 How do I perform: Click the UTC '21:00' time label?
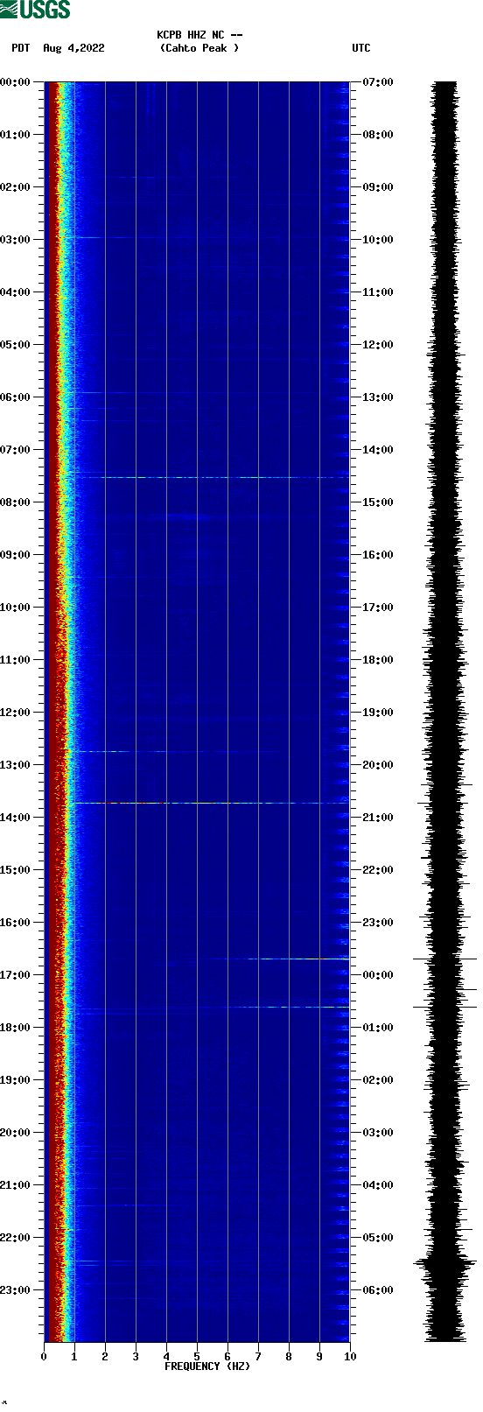pos(378,818)
